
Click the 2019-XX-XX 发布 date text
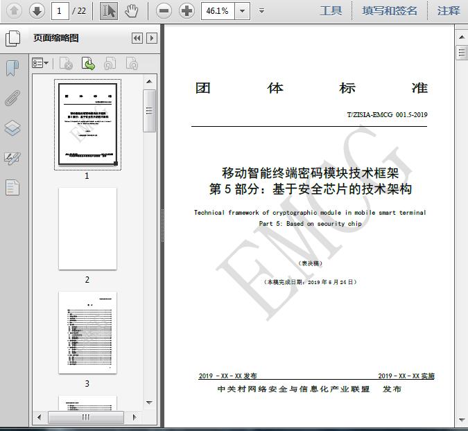coord(227,376)
